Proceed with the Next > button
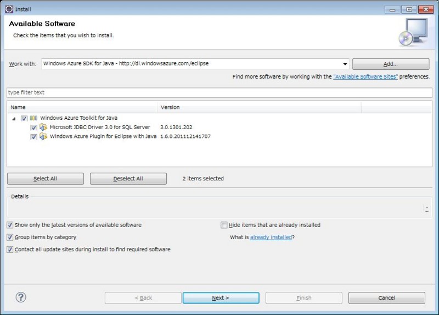This screenshot has width=439, height=315. tap(221, 298)
